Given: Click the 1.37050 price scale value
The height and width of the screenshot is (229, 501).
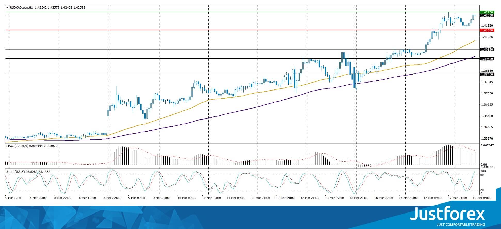Looking at the screenshot, I should click(x=487, y=93).
